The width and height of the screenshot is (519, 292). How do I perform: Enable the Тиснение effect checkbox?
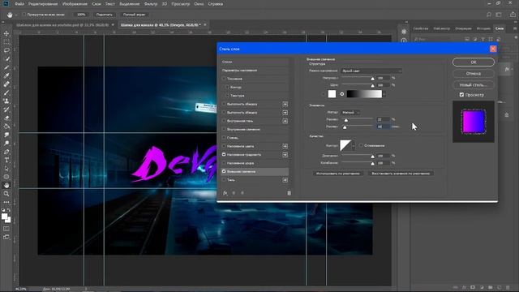pos(224,79)
